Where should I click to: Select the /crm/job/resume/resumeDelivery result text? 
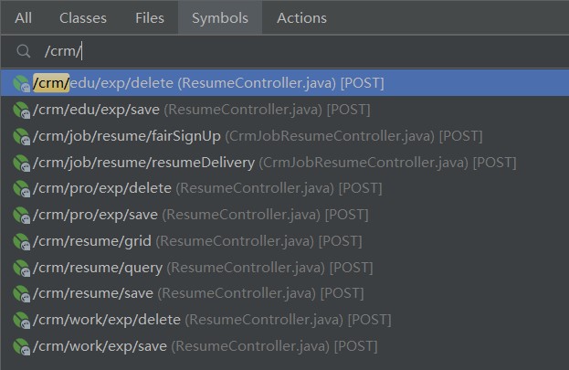tap(143, 163)
